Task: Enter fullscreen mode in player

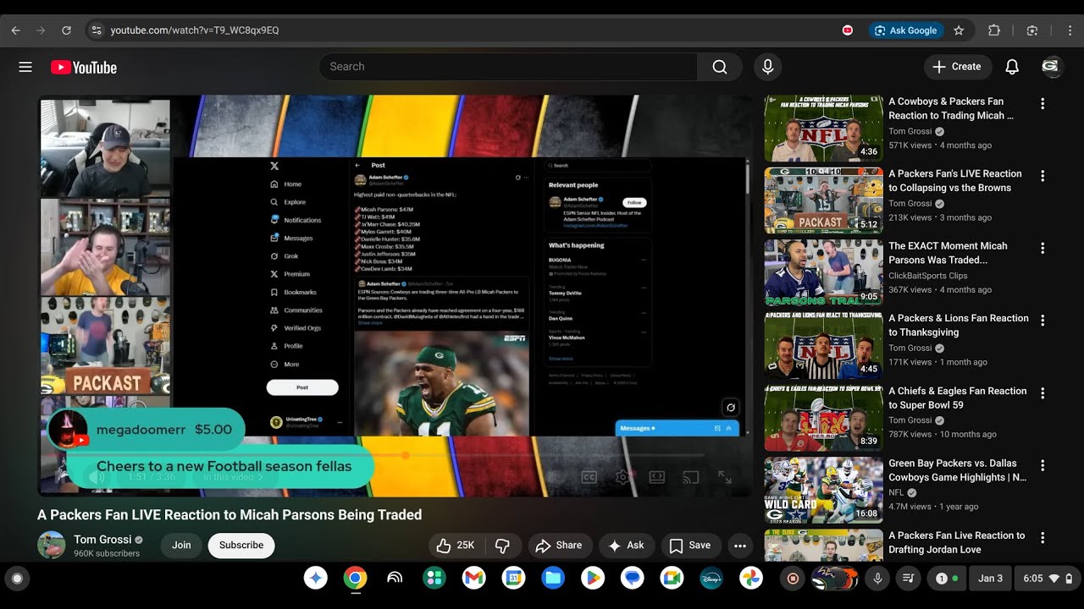Action: pyautogui.click(x=725, y=477)
